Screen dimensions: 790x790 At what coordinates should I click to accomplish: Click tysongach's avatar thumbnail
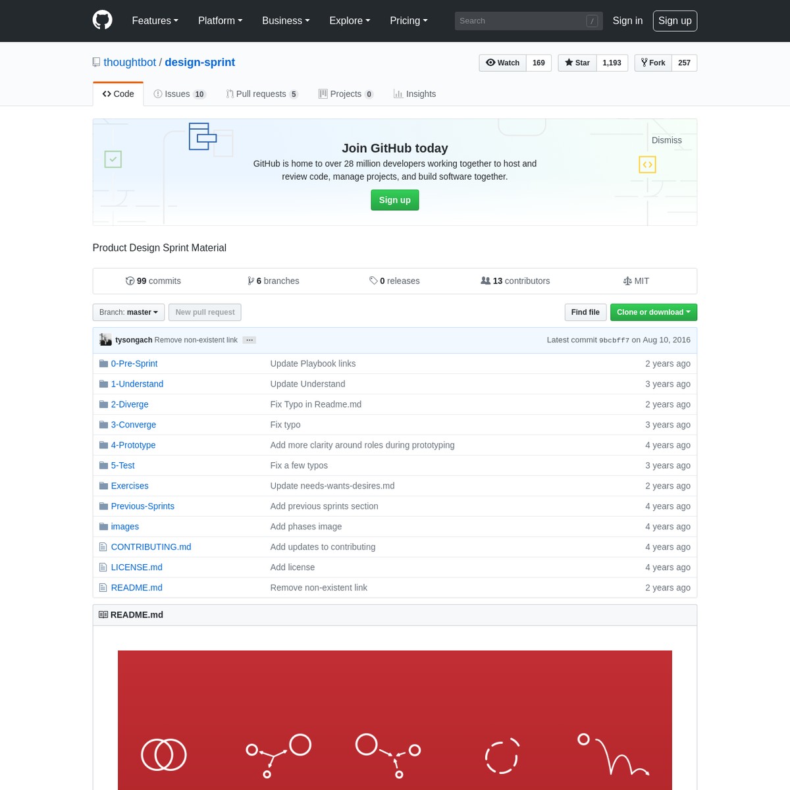tap(105, 340)
